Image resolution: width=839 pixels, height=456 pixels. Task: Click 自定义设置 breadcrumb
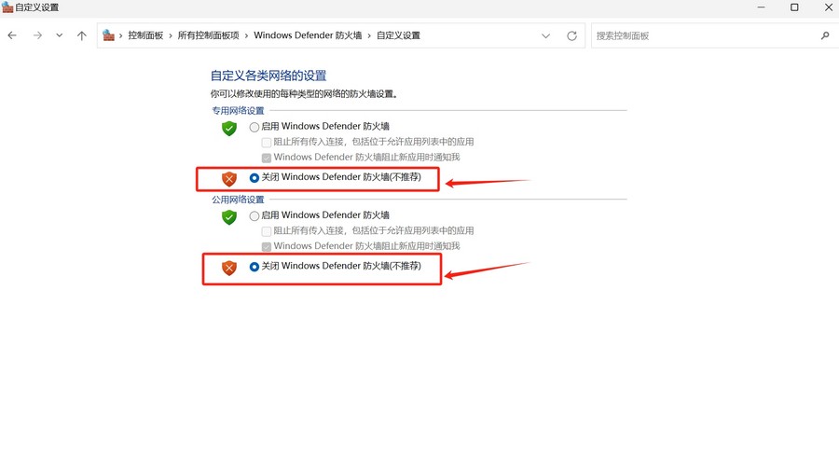[399, 35]
